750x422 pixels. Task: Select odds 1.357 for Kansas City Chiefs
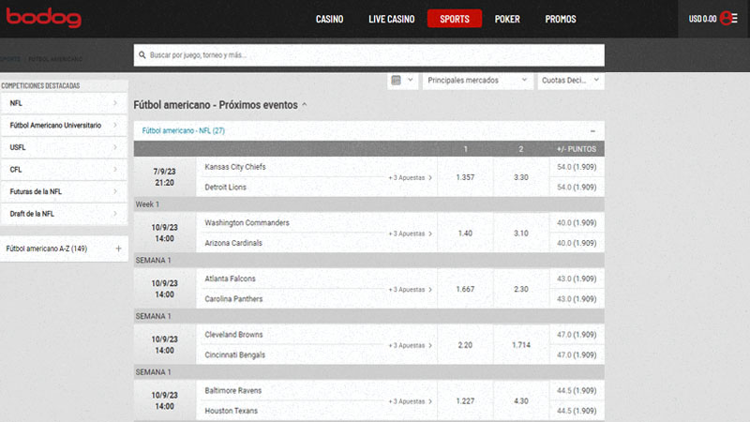click(x=465, y=177)
